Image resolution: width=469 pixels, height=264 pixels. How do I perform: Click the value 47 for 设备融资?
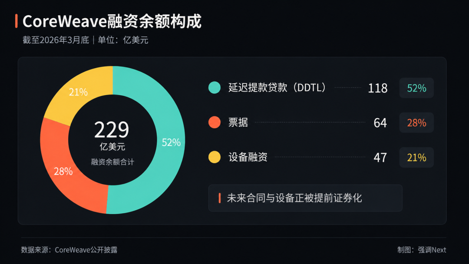pyautogui.click(x=380, y=158)
